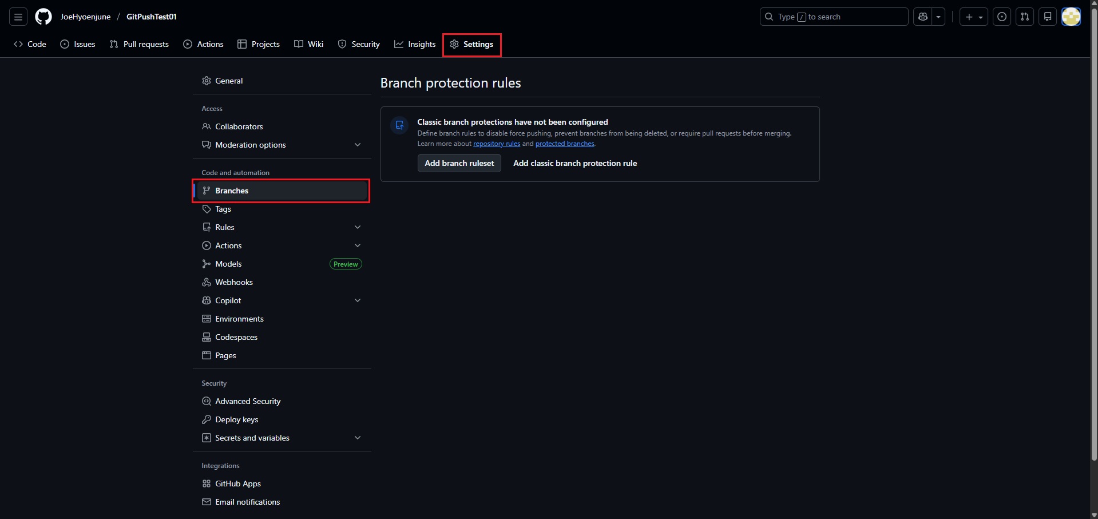Open Deploy keys settings
Screen dimensions: 1098x519
pos(282,419)
